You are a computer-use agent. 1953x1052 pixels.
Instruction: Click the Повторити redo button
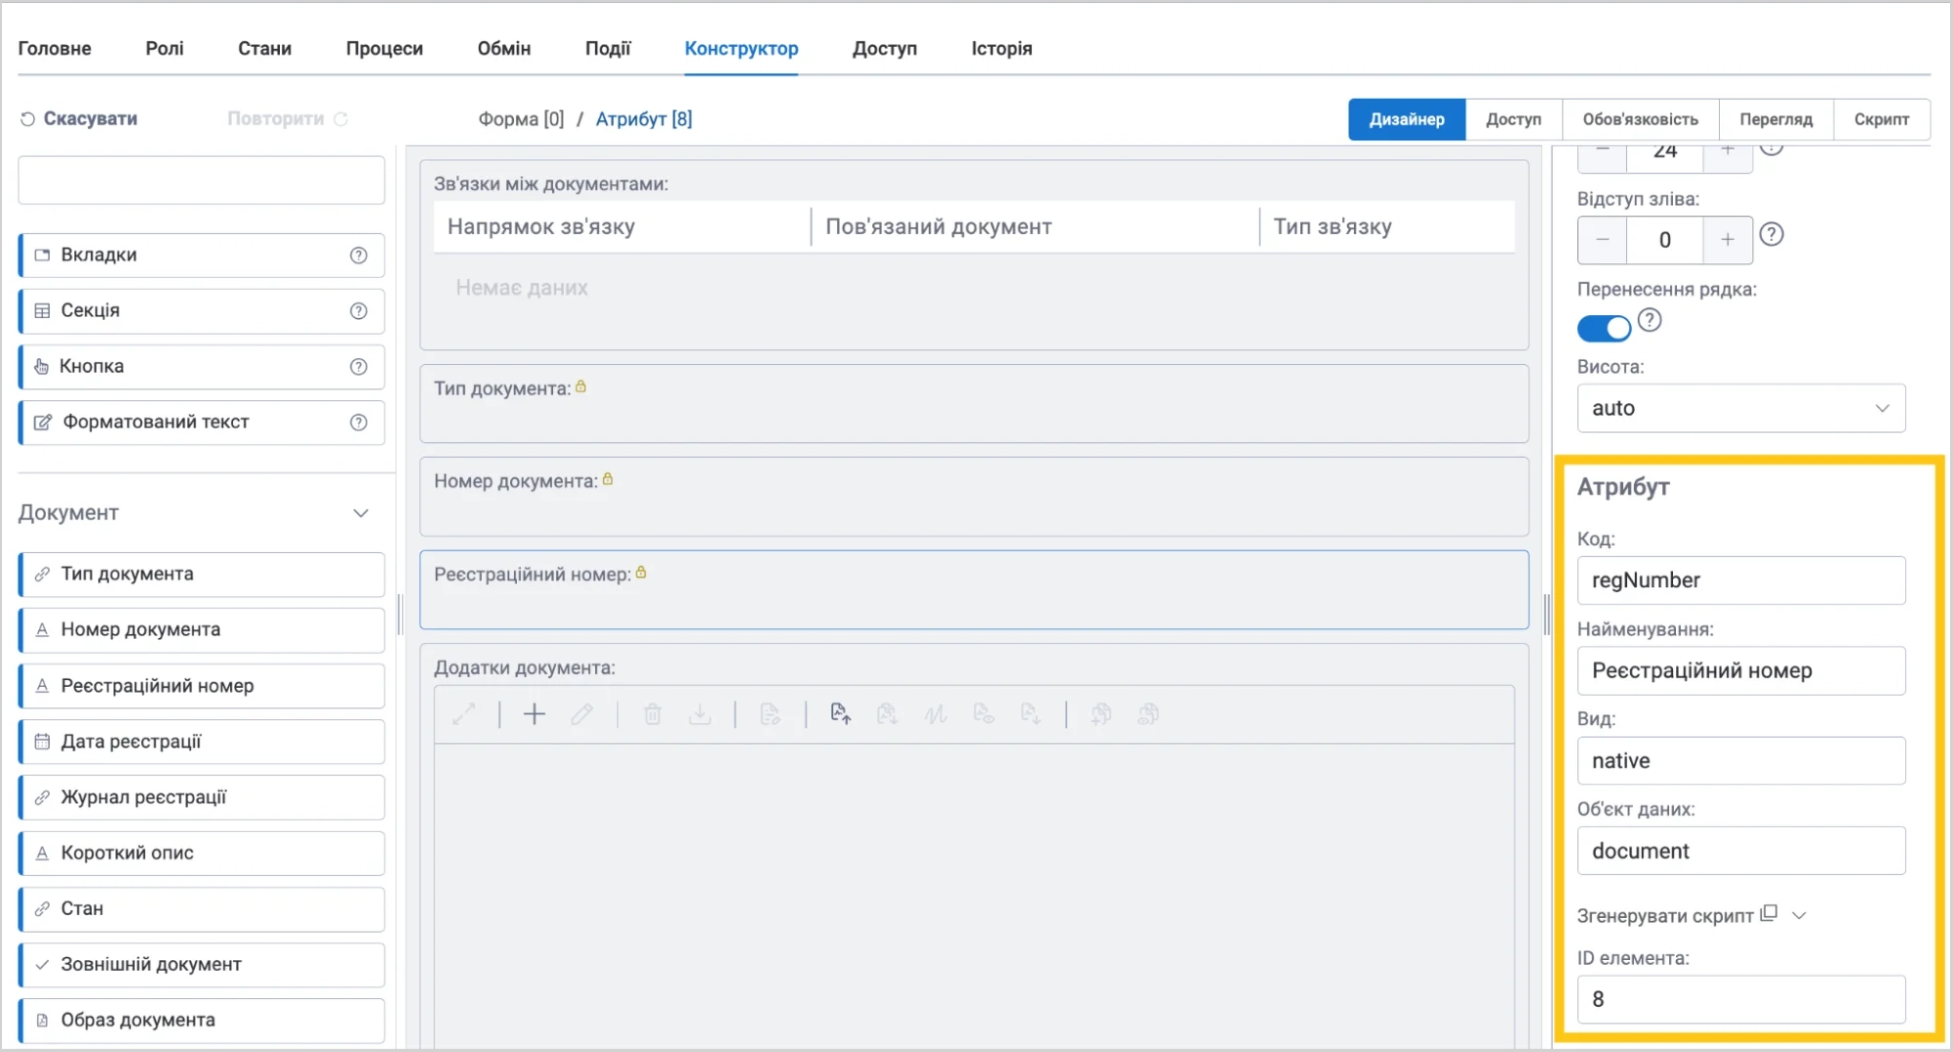[x=288, y=118]
